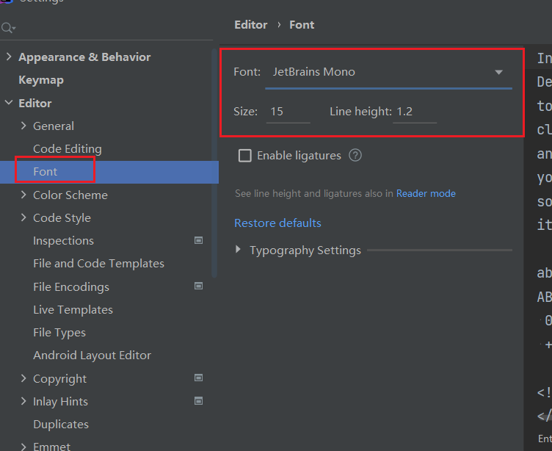Click the Editor breadcrumb in the header
The image size is (552, 451).
click(251, 25)
